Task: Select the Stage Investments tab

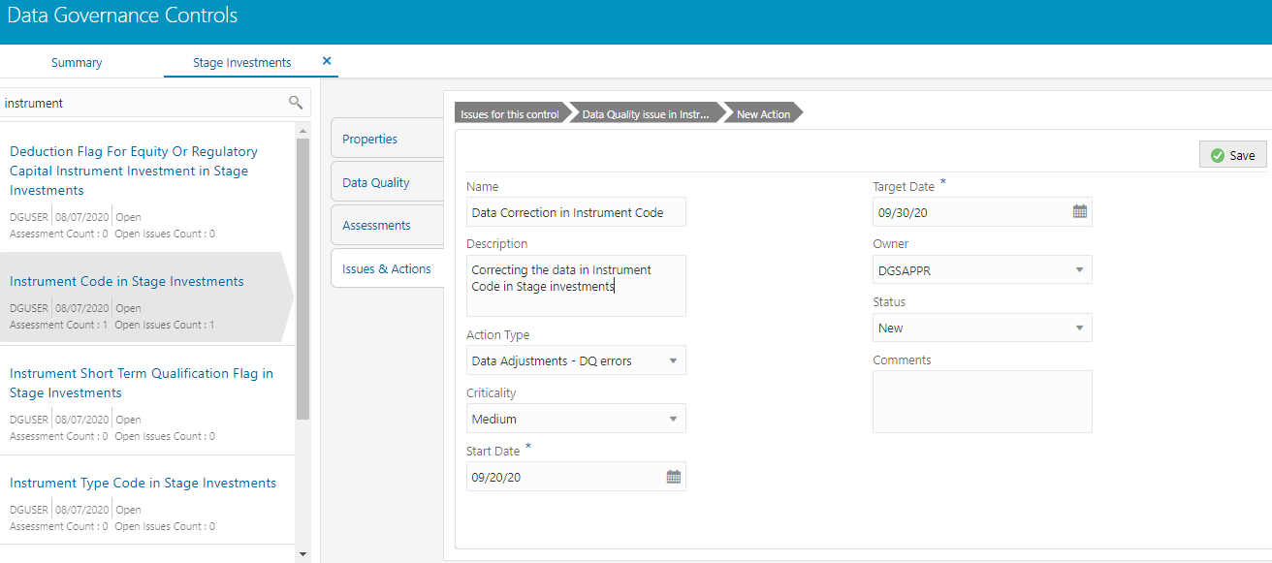Action: (241, 62)
